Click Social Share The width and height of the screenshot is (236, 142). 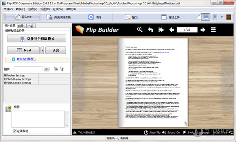[223, 133]
